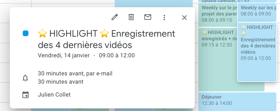This screenshot has width=280, height=111.
Task: Close the event details popup
Action: (x=184, y=18)
